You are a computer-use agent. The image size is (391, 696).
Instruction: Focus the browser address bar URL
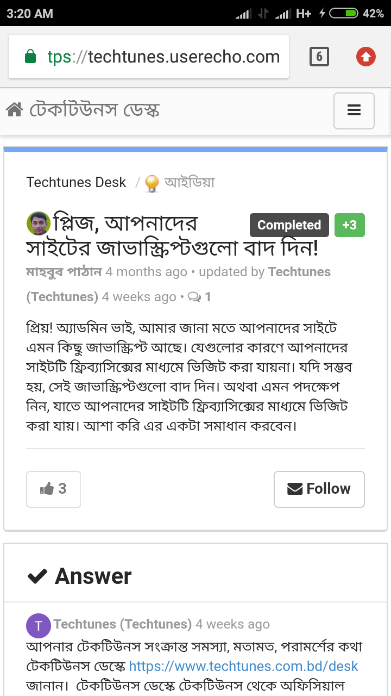point(163,57)
